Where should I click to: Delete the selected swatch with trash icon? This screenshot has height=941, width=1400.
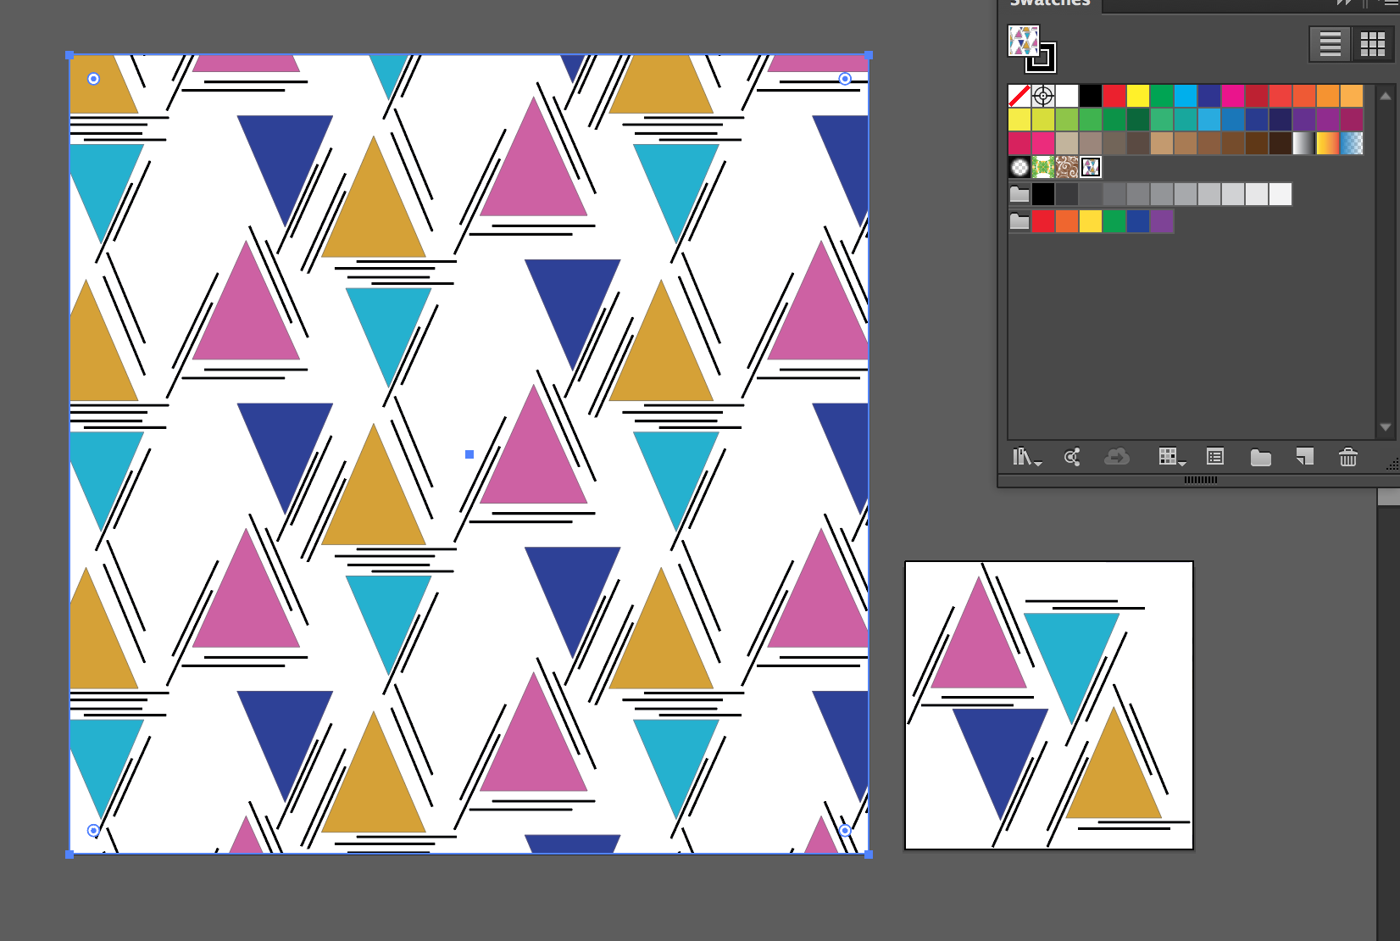coord(1347,458)
